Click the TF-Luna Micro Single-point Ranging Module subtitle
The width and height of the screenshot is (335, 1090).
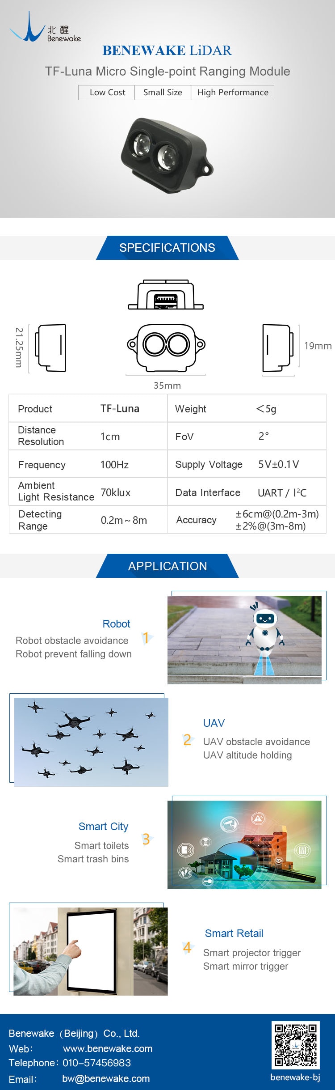click(x=167, y=71)
